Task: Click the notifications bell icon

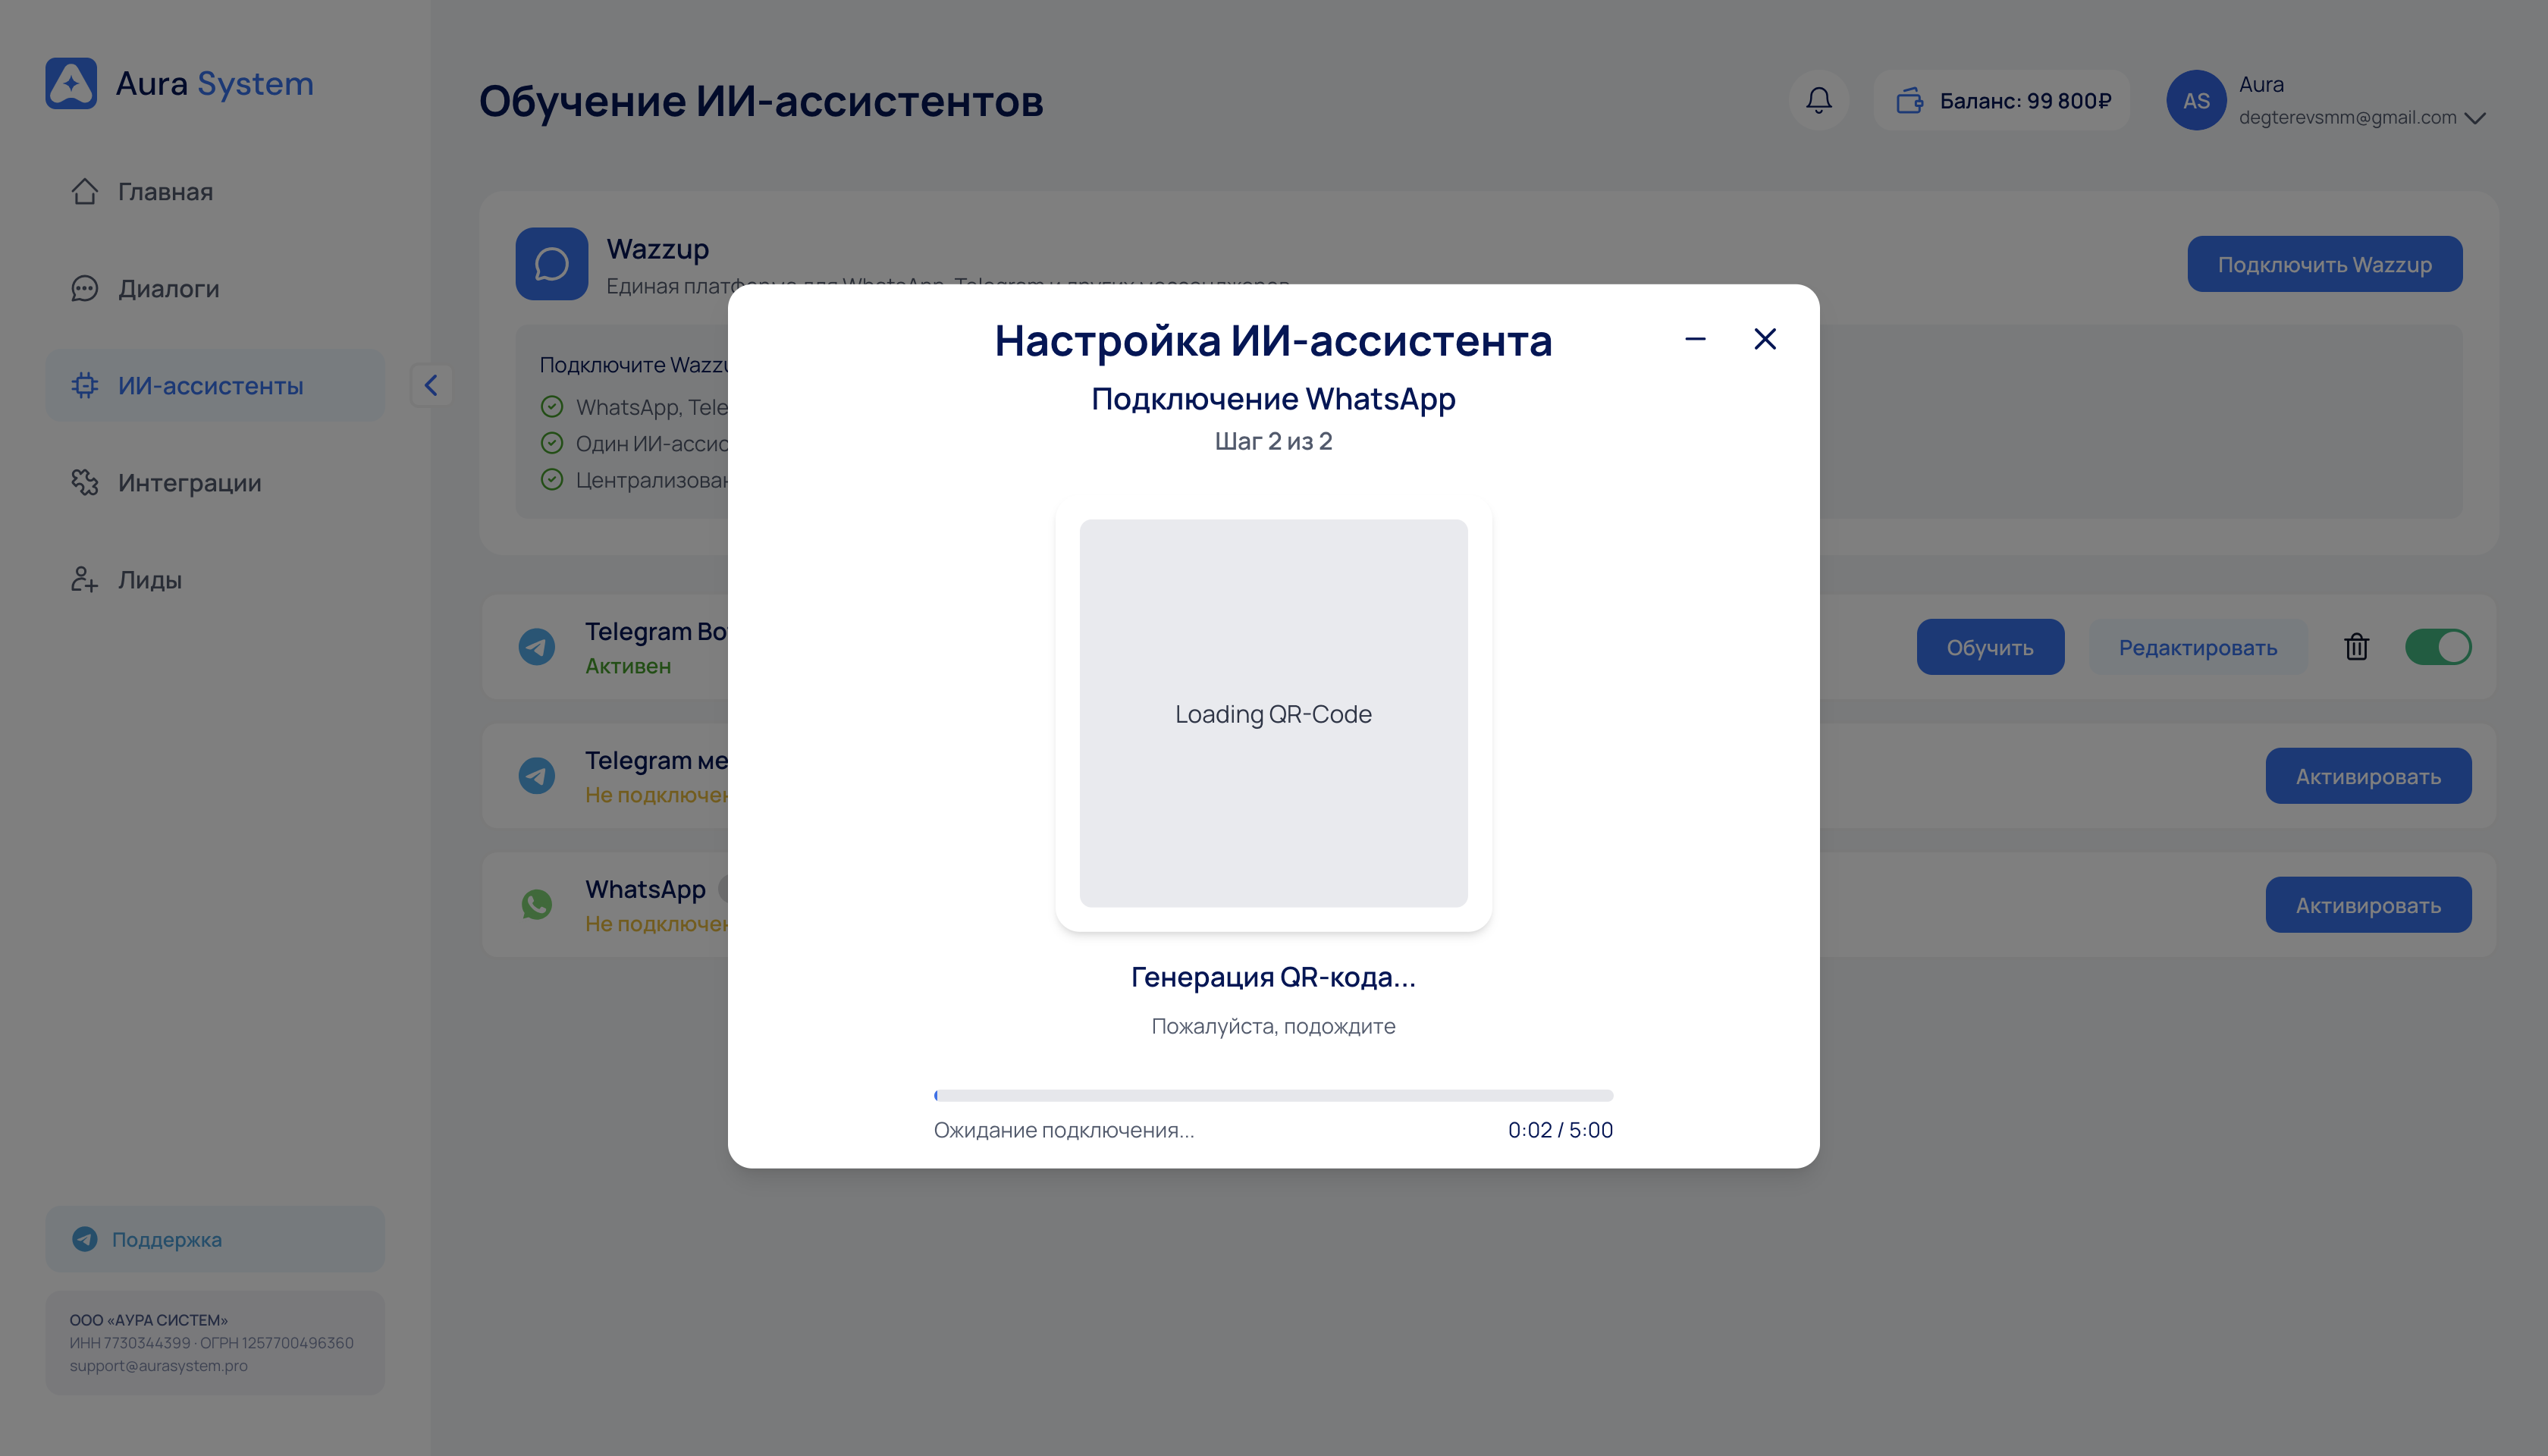Action: pyautogui.click(x=1818, y=100)
